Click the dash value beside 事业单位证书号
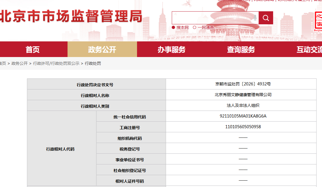This screenshot has height=187, width=322. pyautogui.click(x=243, y=159)
